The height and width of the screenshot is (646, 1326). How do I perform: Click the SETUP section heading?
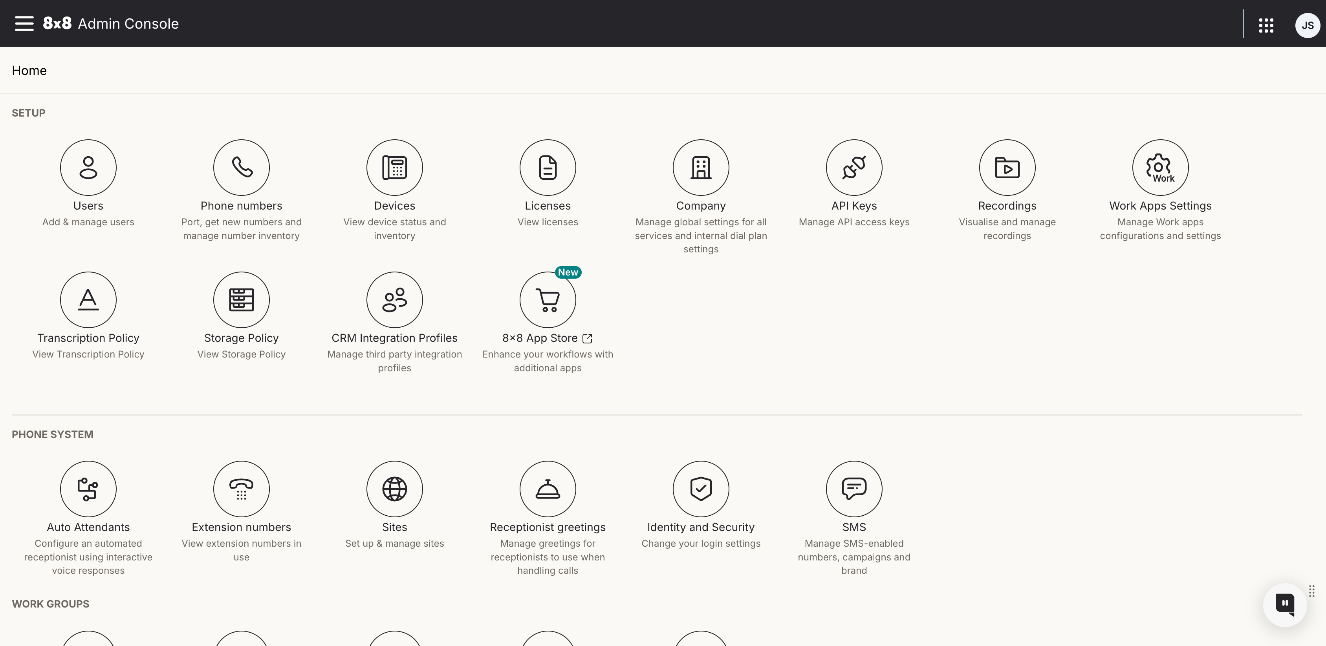coord(28,113)
